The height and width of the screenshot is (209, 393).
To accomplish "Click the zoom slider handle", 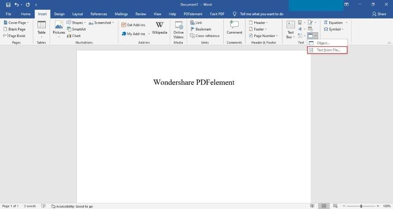I will click(x=361, y=206).
